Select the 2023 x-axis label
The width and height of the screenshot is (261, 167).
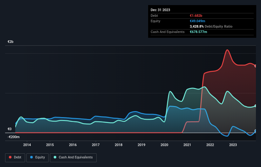coord(233,145)
